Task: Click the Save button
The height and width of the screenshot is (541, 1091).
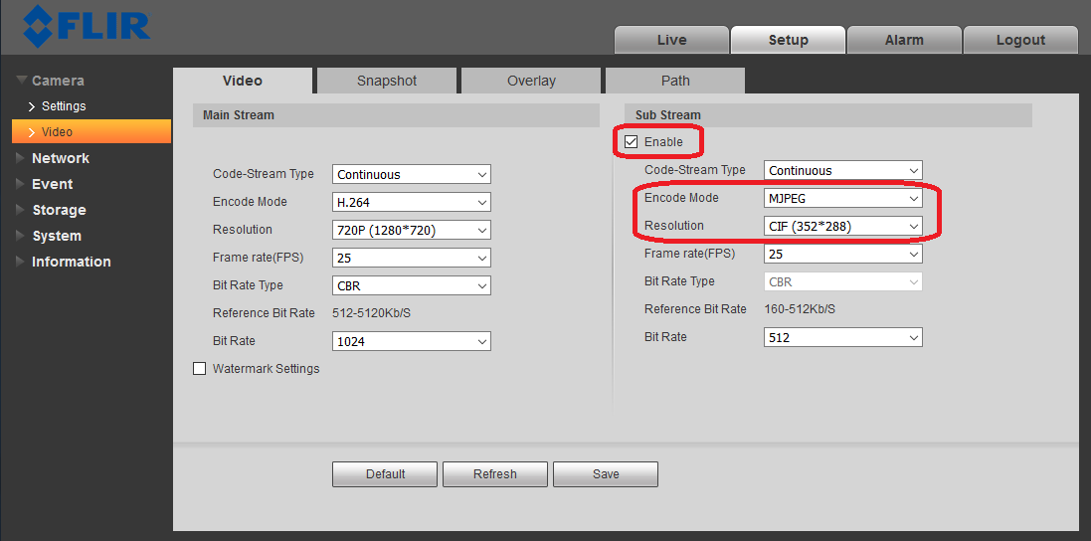Action: tap(605, 474)
